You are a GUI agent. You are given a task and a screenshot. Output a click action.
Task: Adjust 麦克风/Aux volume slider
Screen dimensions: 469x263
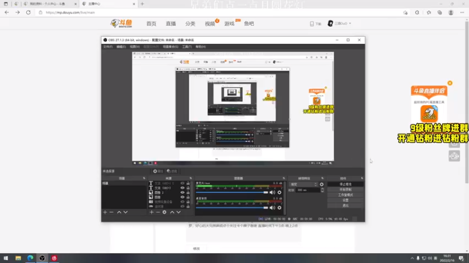pyautogui.click(x=232, y=193)
